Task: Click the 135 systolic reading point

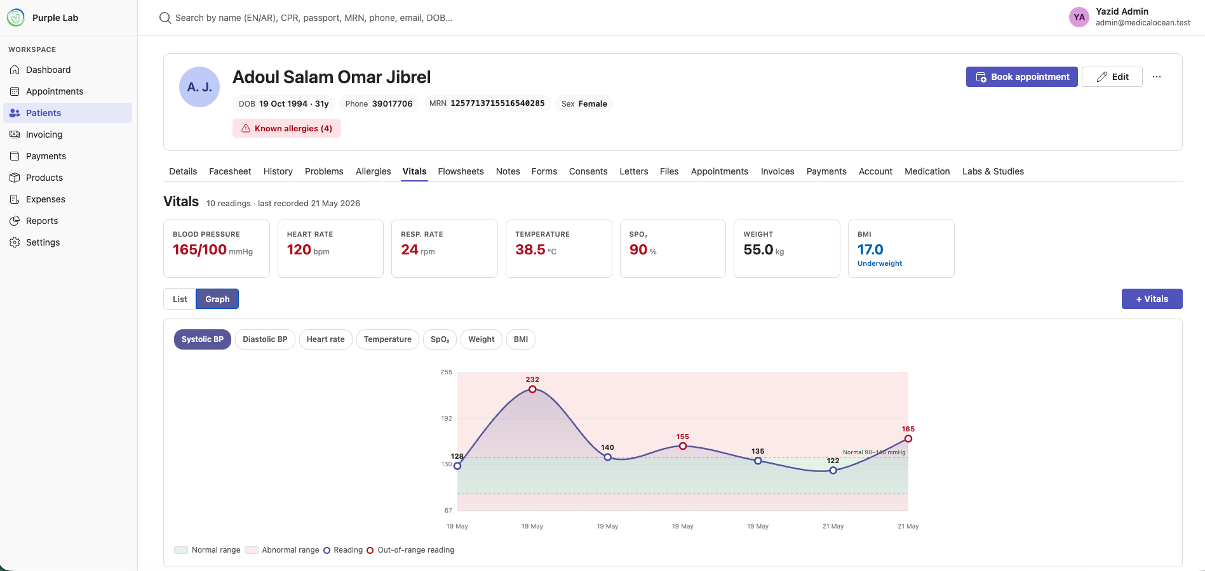Action: pos(758,461)
